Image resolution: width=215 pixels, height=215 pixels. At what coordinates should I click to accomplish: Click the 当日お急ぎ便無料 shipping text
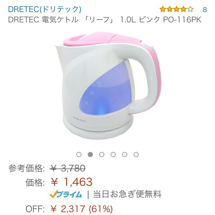(127, 194)
